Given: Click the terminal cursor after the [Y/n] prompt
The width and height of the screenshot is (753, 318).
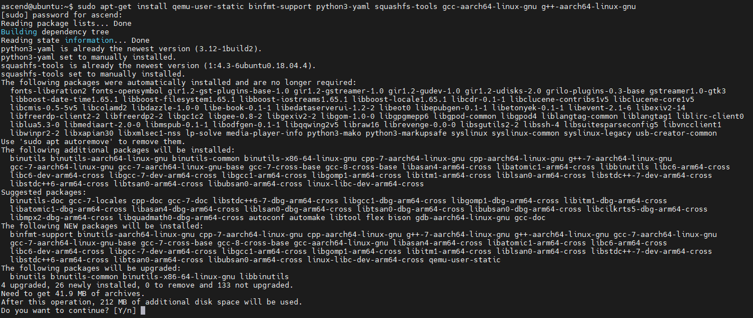Looking at the screenshot, I should [x=144, y=310].
